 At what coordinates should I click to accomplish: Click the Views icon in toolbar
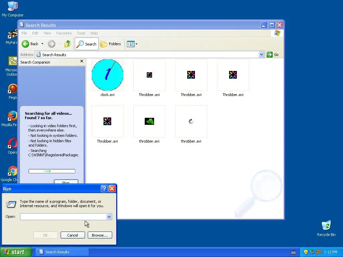click(131, 44)
